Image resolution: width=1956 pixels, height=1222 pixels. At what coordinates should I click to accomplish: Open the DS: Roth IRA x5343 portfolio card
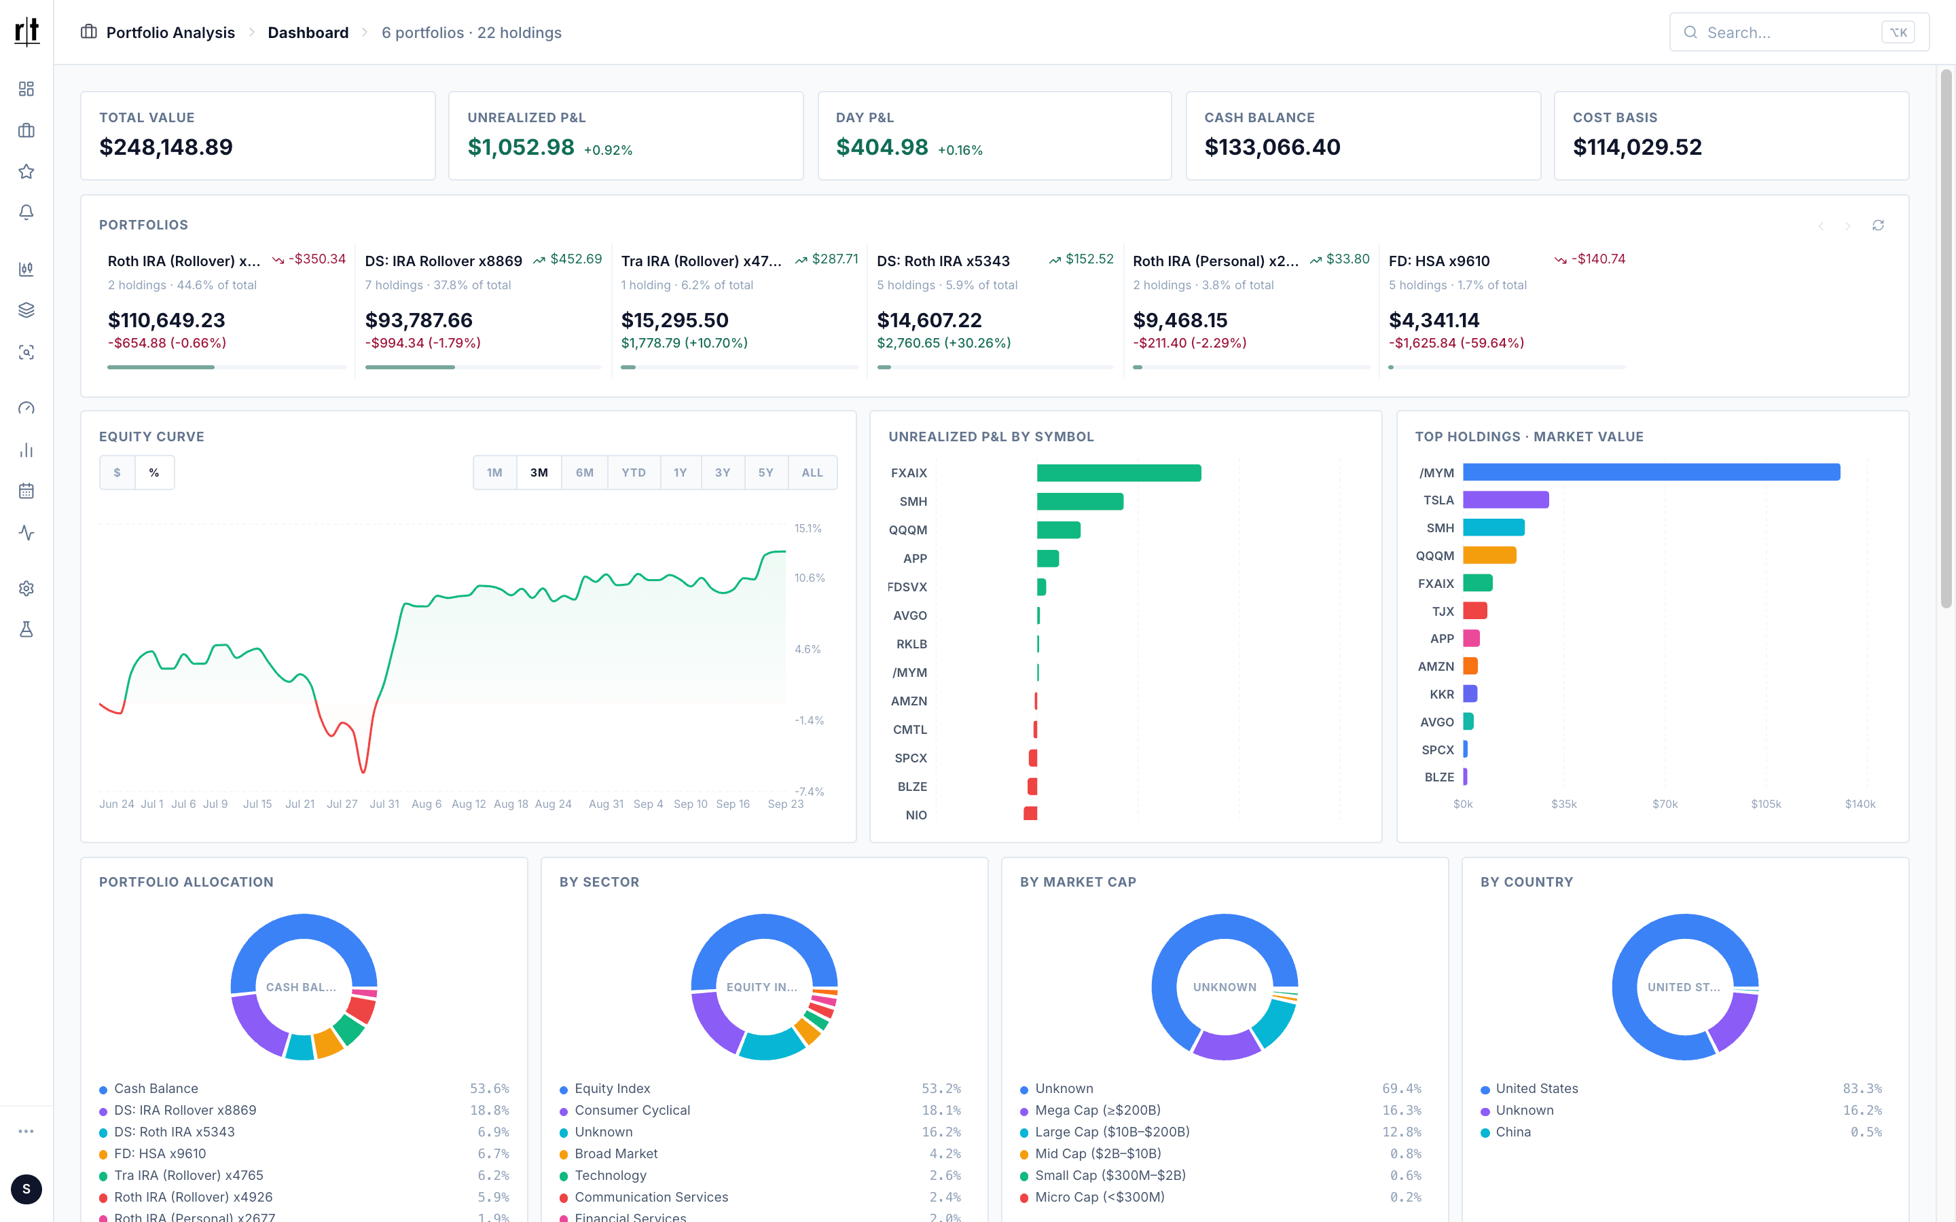coord(995,310)
